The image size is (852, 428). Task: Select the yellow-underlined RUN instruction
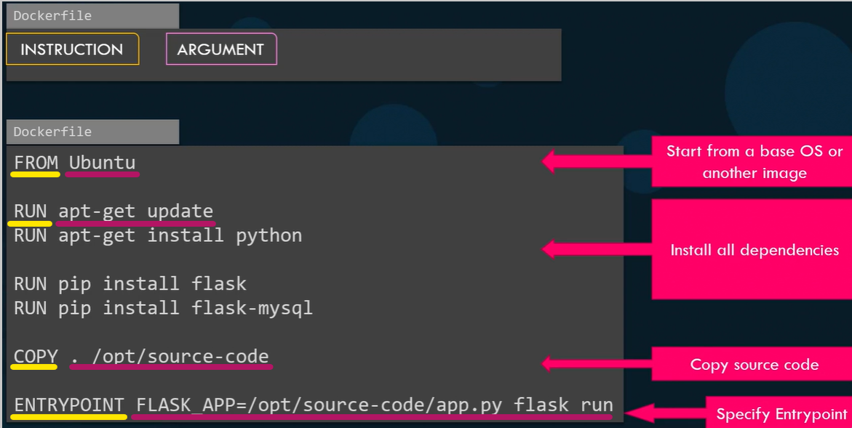29,211
